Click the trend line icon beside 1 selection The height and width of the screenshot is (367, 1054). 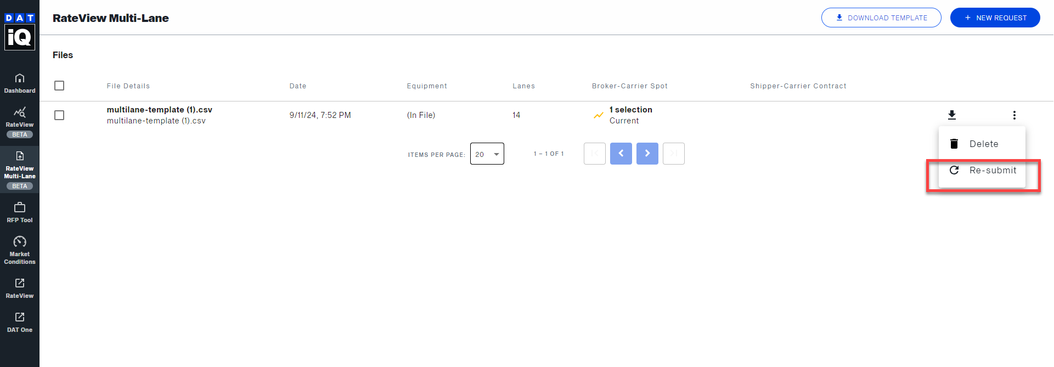(599, 115)
